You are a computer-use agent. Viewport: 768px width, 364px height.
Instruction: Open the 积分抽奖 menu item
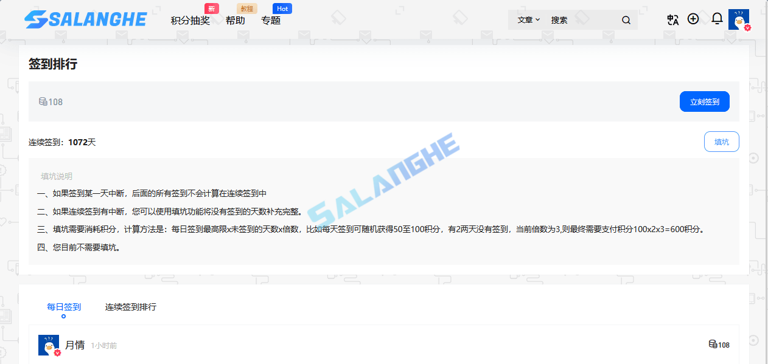tap(191, 20)
